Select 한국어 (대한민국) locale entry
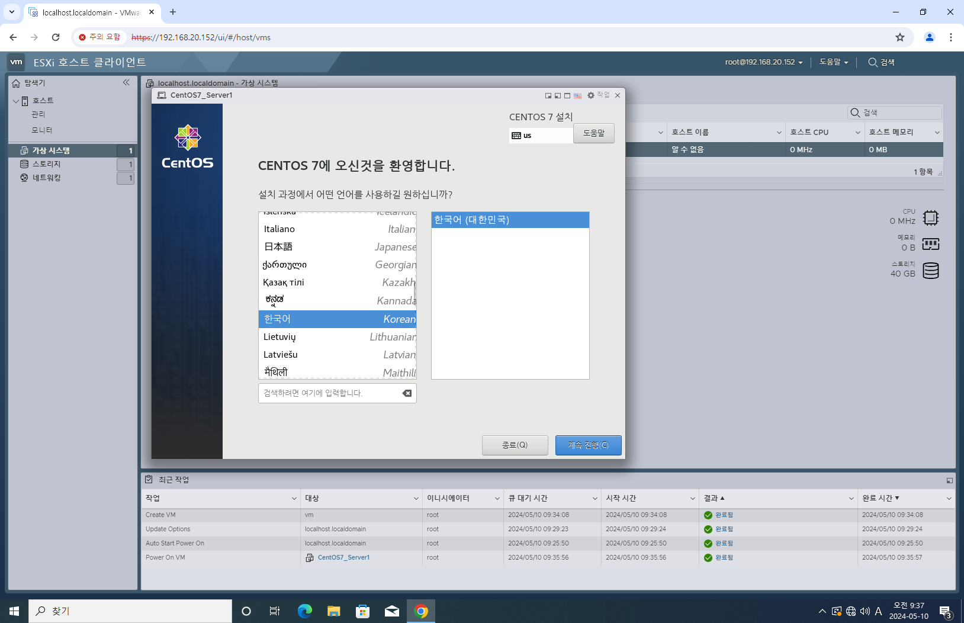Viewport: 964px width, 623px height. pyautogui.click(x=510, y=220)
